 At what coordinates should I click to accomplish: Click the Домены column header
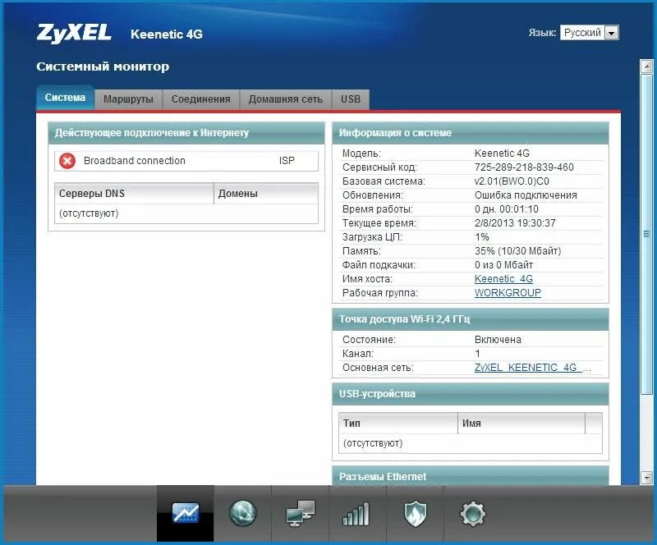pyautogui.click(x=266, y=194)
